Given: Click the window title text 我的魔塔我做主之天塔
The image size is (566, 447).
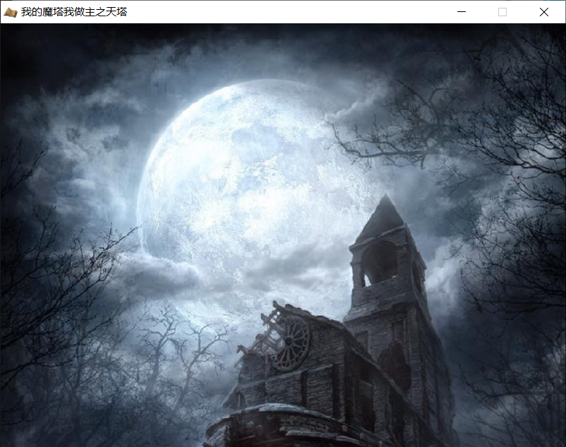Looking at the screenshot, I should (x=74, y=12).
